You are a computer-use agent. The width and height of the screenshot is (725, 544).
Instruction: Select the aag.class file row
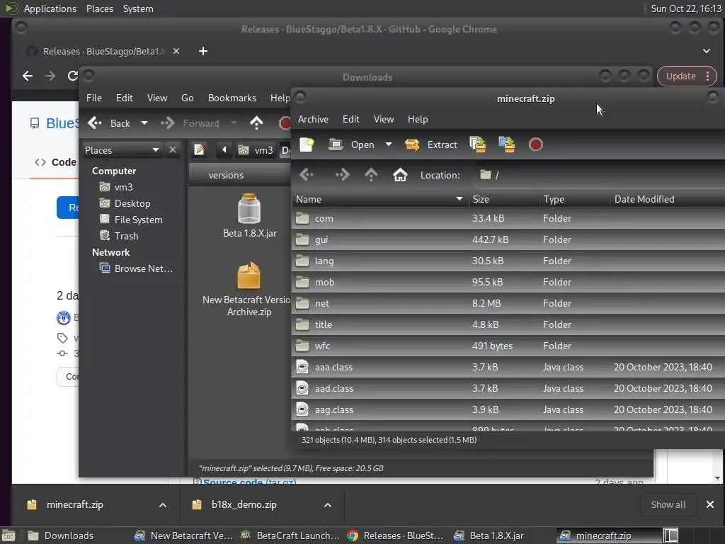tap(508, 410)
